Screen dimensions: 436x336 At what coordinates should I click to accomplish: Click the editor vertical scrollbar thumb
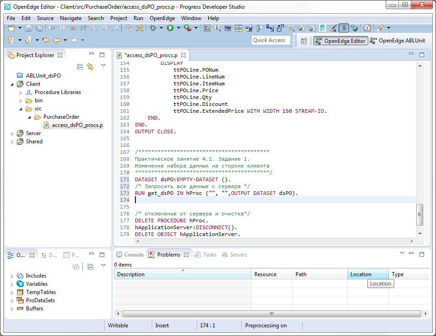click(420, 215)
